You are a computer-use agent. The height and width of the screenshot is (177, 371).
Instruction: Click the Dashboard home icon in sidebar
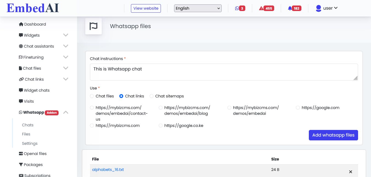pos(21,24)
